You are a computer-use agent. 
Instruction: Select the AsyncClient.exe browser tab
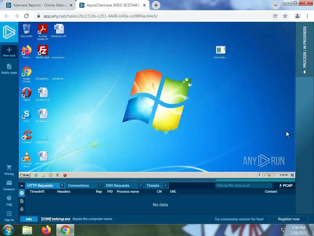(113, 5)
